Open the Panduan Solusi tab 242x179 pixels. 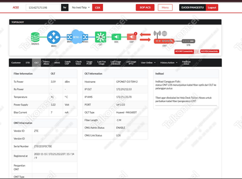[186, 63]
